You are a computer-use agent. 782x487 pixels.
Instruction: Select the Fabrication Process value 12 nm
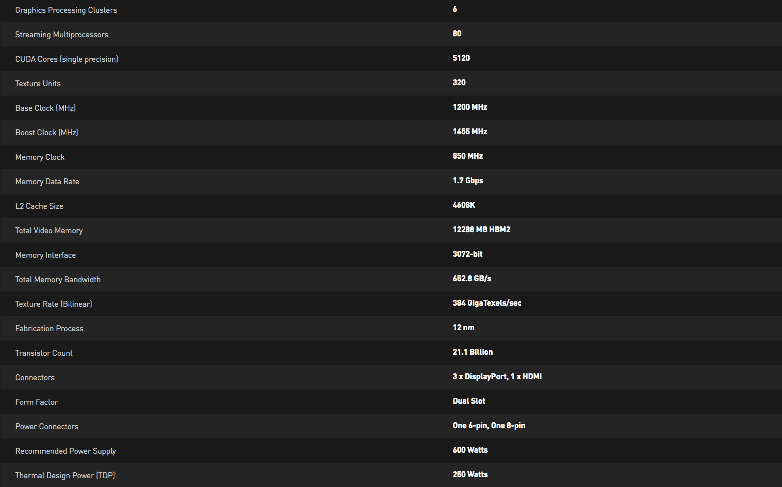click(463, 328)
